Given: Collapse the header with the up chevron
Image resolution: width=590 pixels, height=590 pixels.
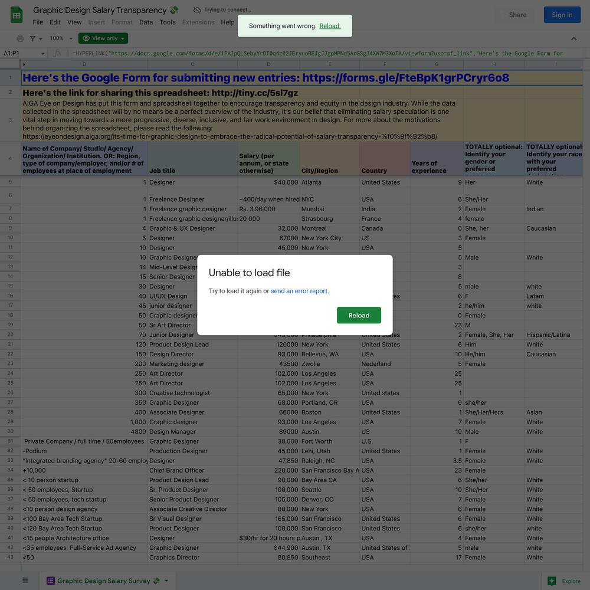Looking at the screenshot, I should tap(573, 38).
